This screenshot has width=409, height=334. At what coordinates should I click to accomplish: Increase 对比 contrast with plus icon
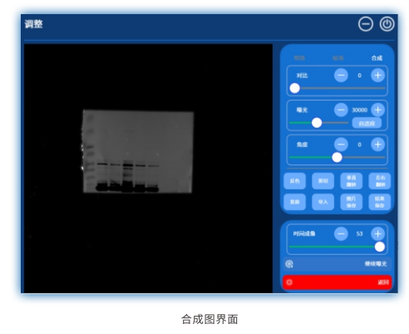[377, 76]
